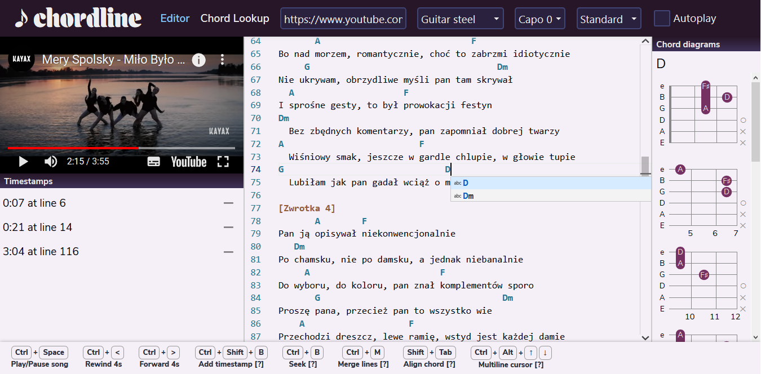Play the YouTube video
The height and width of the screenshot is (374, 761).
pos(23,162)
